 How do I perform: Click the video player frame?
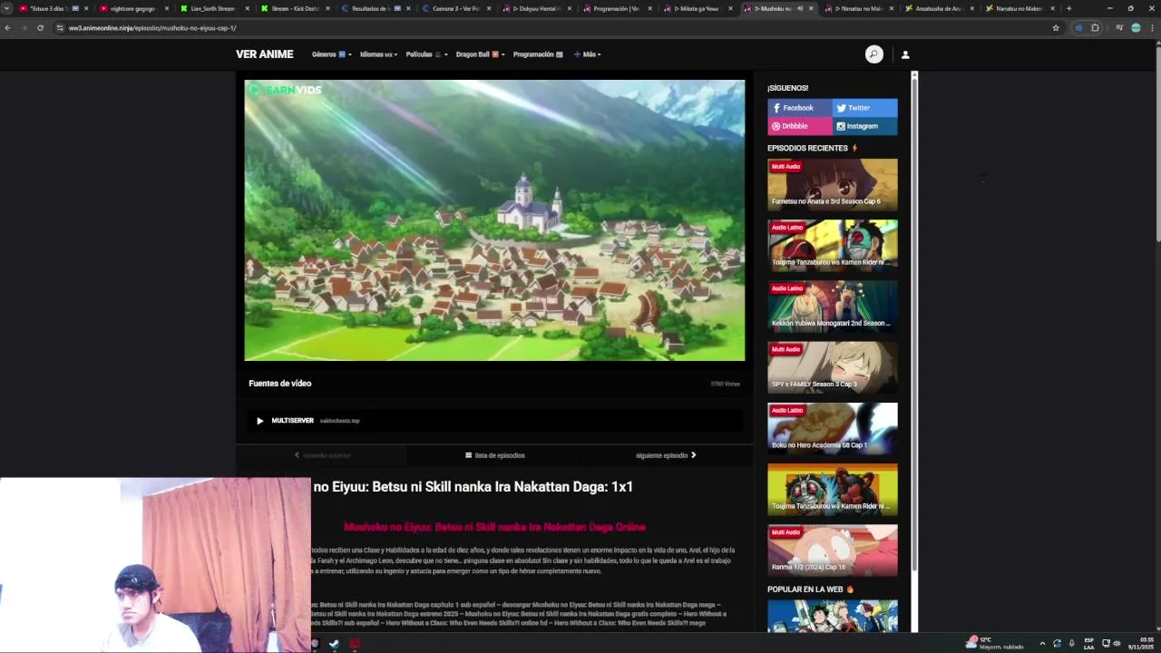[494, 220]
